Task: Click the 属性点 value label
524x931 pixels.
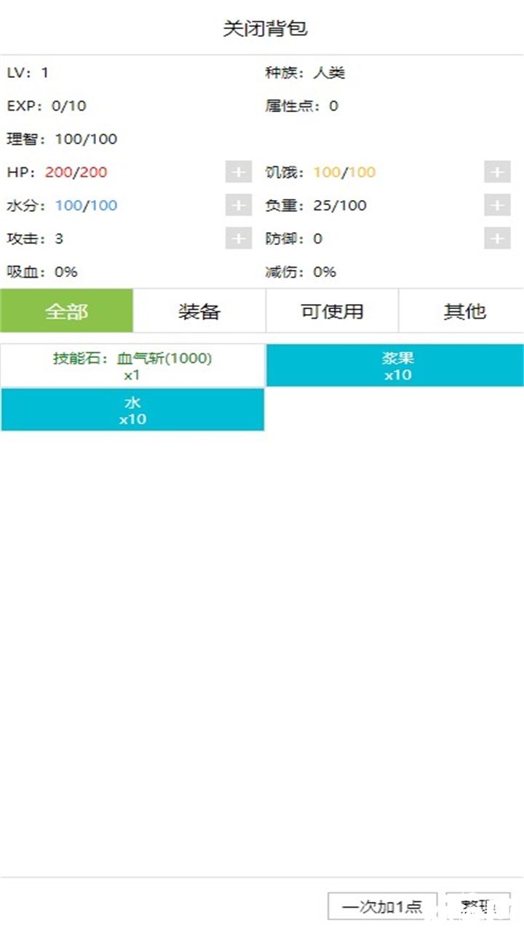Action: [301, 106]
